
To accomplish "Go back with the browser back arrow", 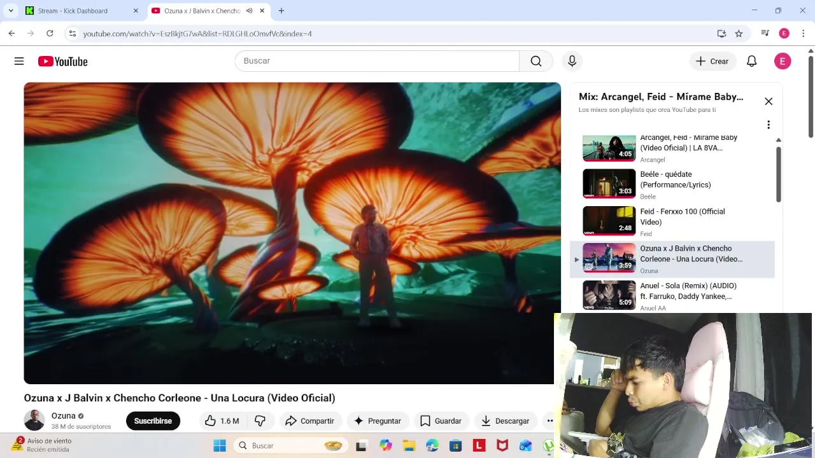I will [11, 33].
